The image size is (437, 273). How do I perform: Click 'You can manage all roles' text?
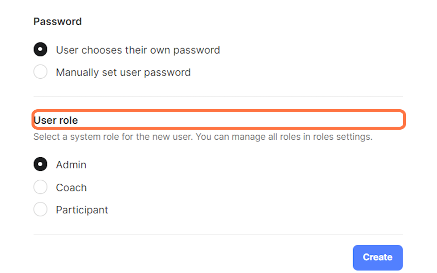pyautogui.click(x=245, y=137)
